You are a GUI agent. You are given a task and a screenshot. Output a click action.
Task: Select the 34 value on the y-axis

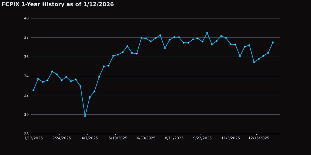(26, 76)
